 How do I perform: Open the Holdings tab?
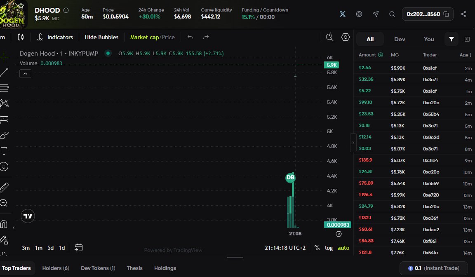[165, 268]
